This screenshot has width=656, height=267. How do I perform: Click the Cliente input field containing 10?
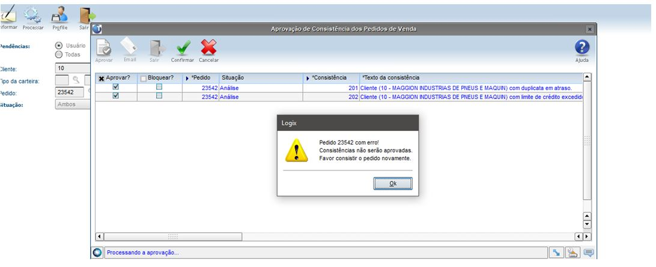click(73, 68)
